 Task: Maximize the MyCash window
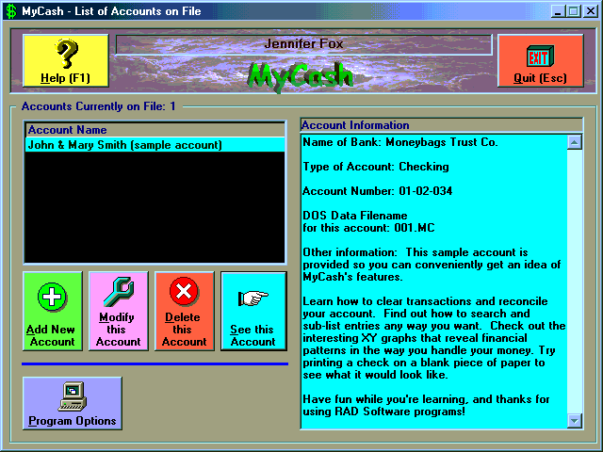(574, 11)
